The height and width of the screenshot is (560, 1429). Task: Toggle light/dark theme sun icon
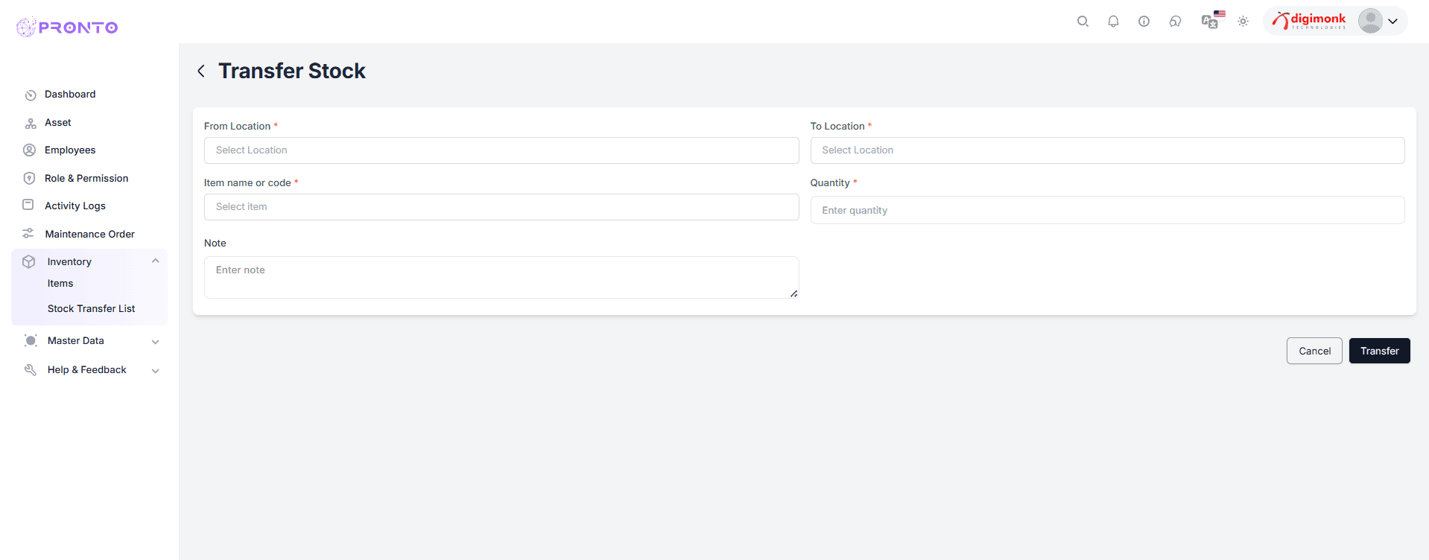(1243, 22)
